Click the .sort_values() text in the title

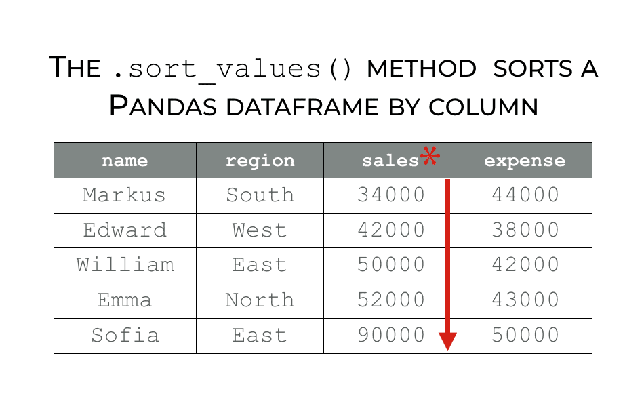click(x=232, y=69)
